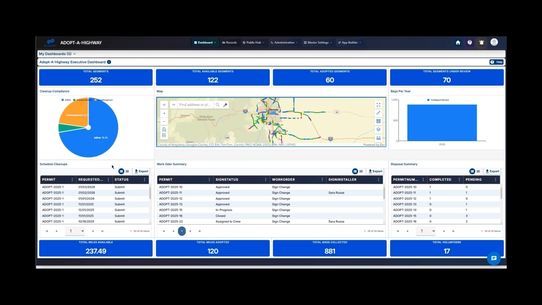Switch to the Records tab
Viewport: 542px width, 305px height.
coord(229,42)
